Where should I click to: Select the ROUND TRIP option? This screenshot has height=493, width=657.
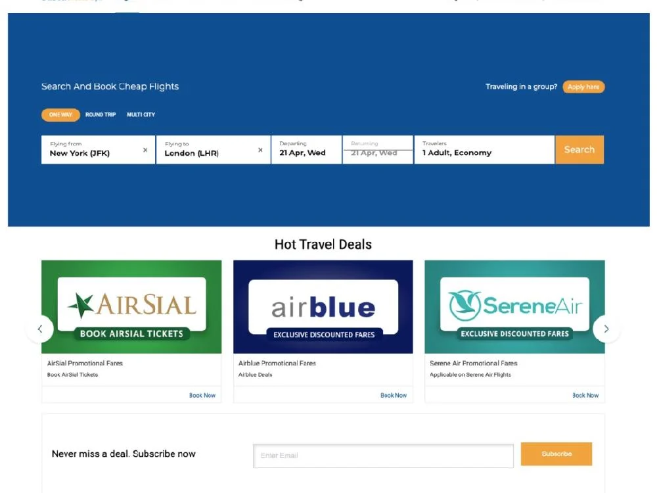click(101, 115)
